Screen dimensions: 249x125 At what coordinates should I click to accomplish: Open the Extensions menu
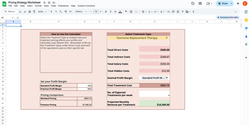click(63, 6)
